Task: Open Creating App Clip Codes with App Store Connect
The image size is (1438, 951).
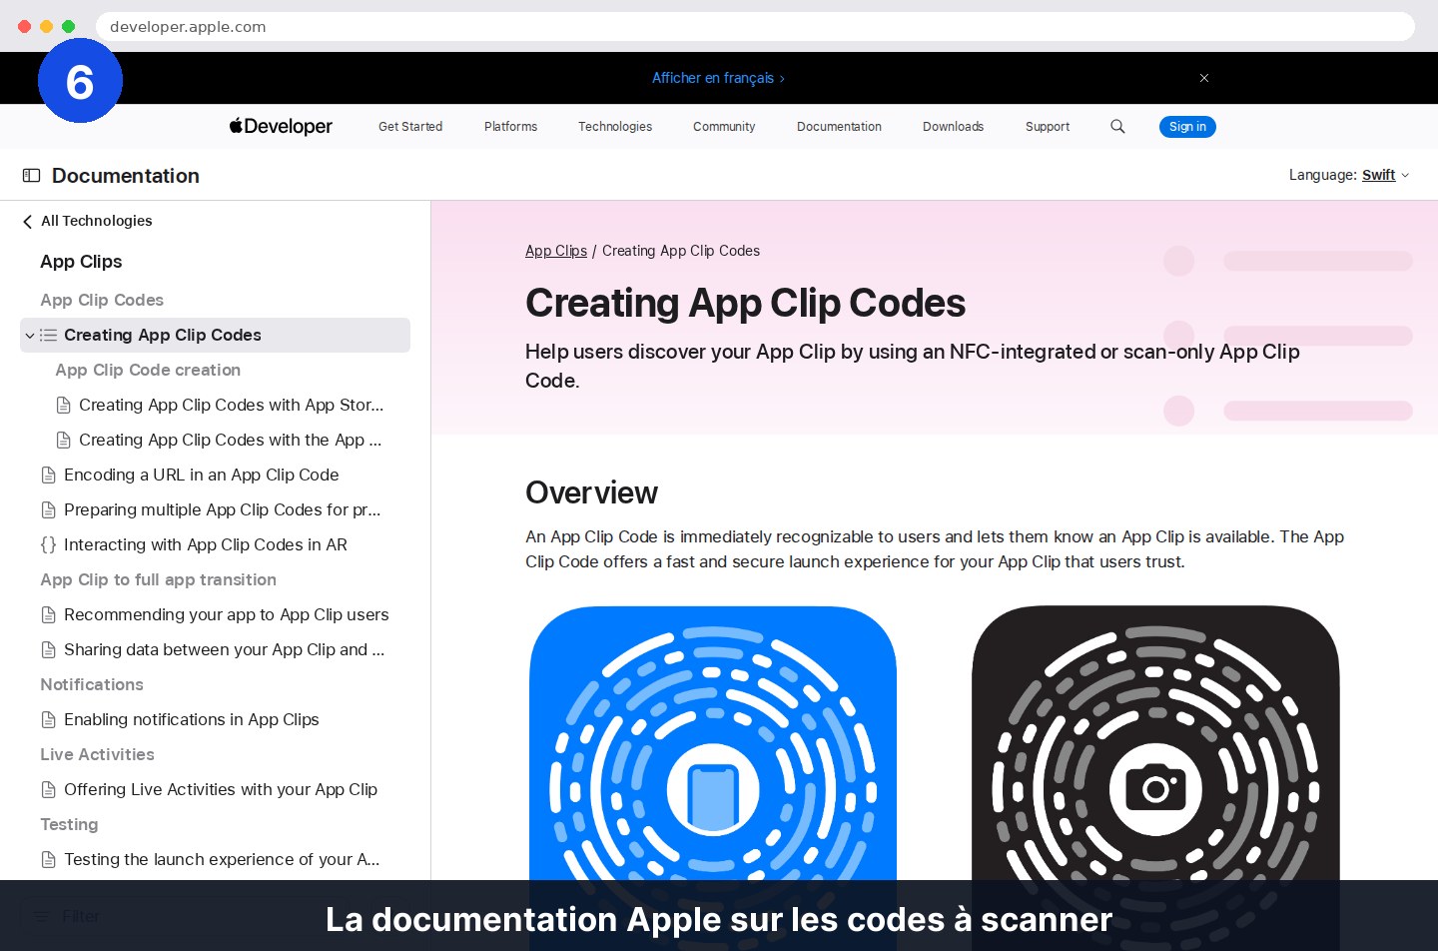Action: pos(231,405)
